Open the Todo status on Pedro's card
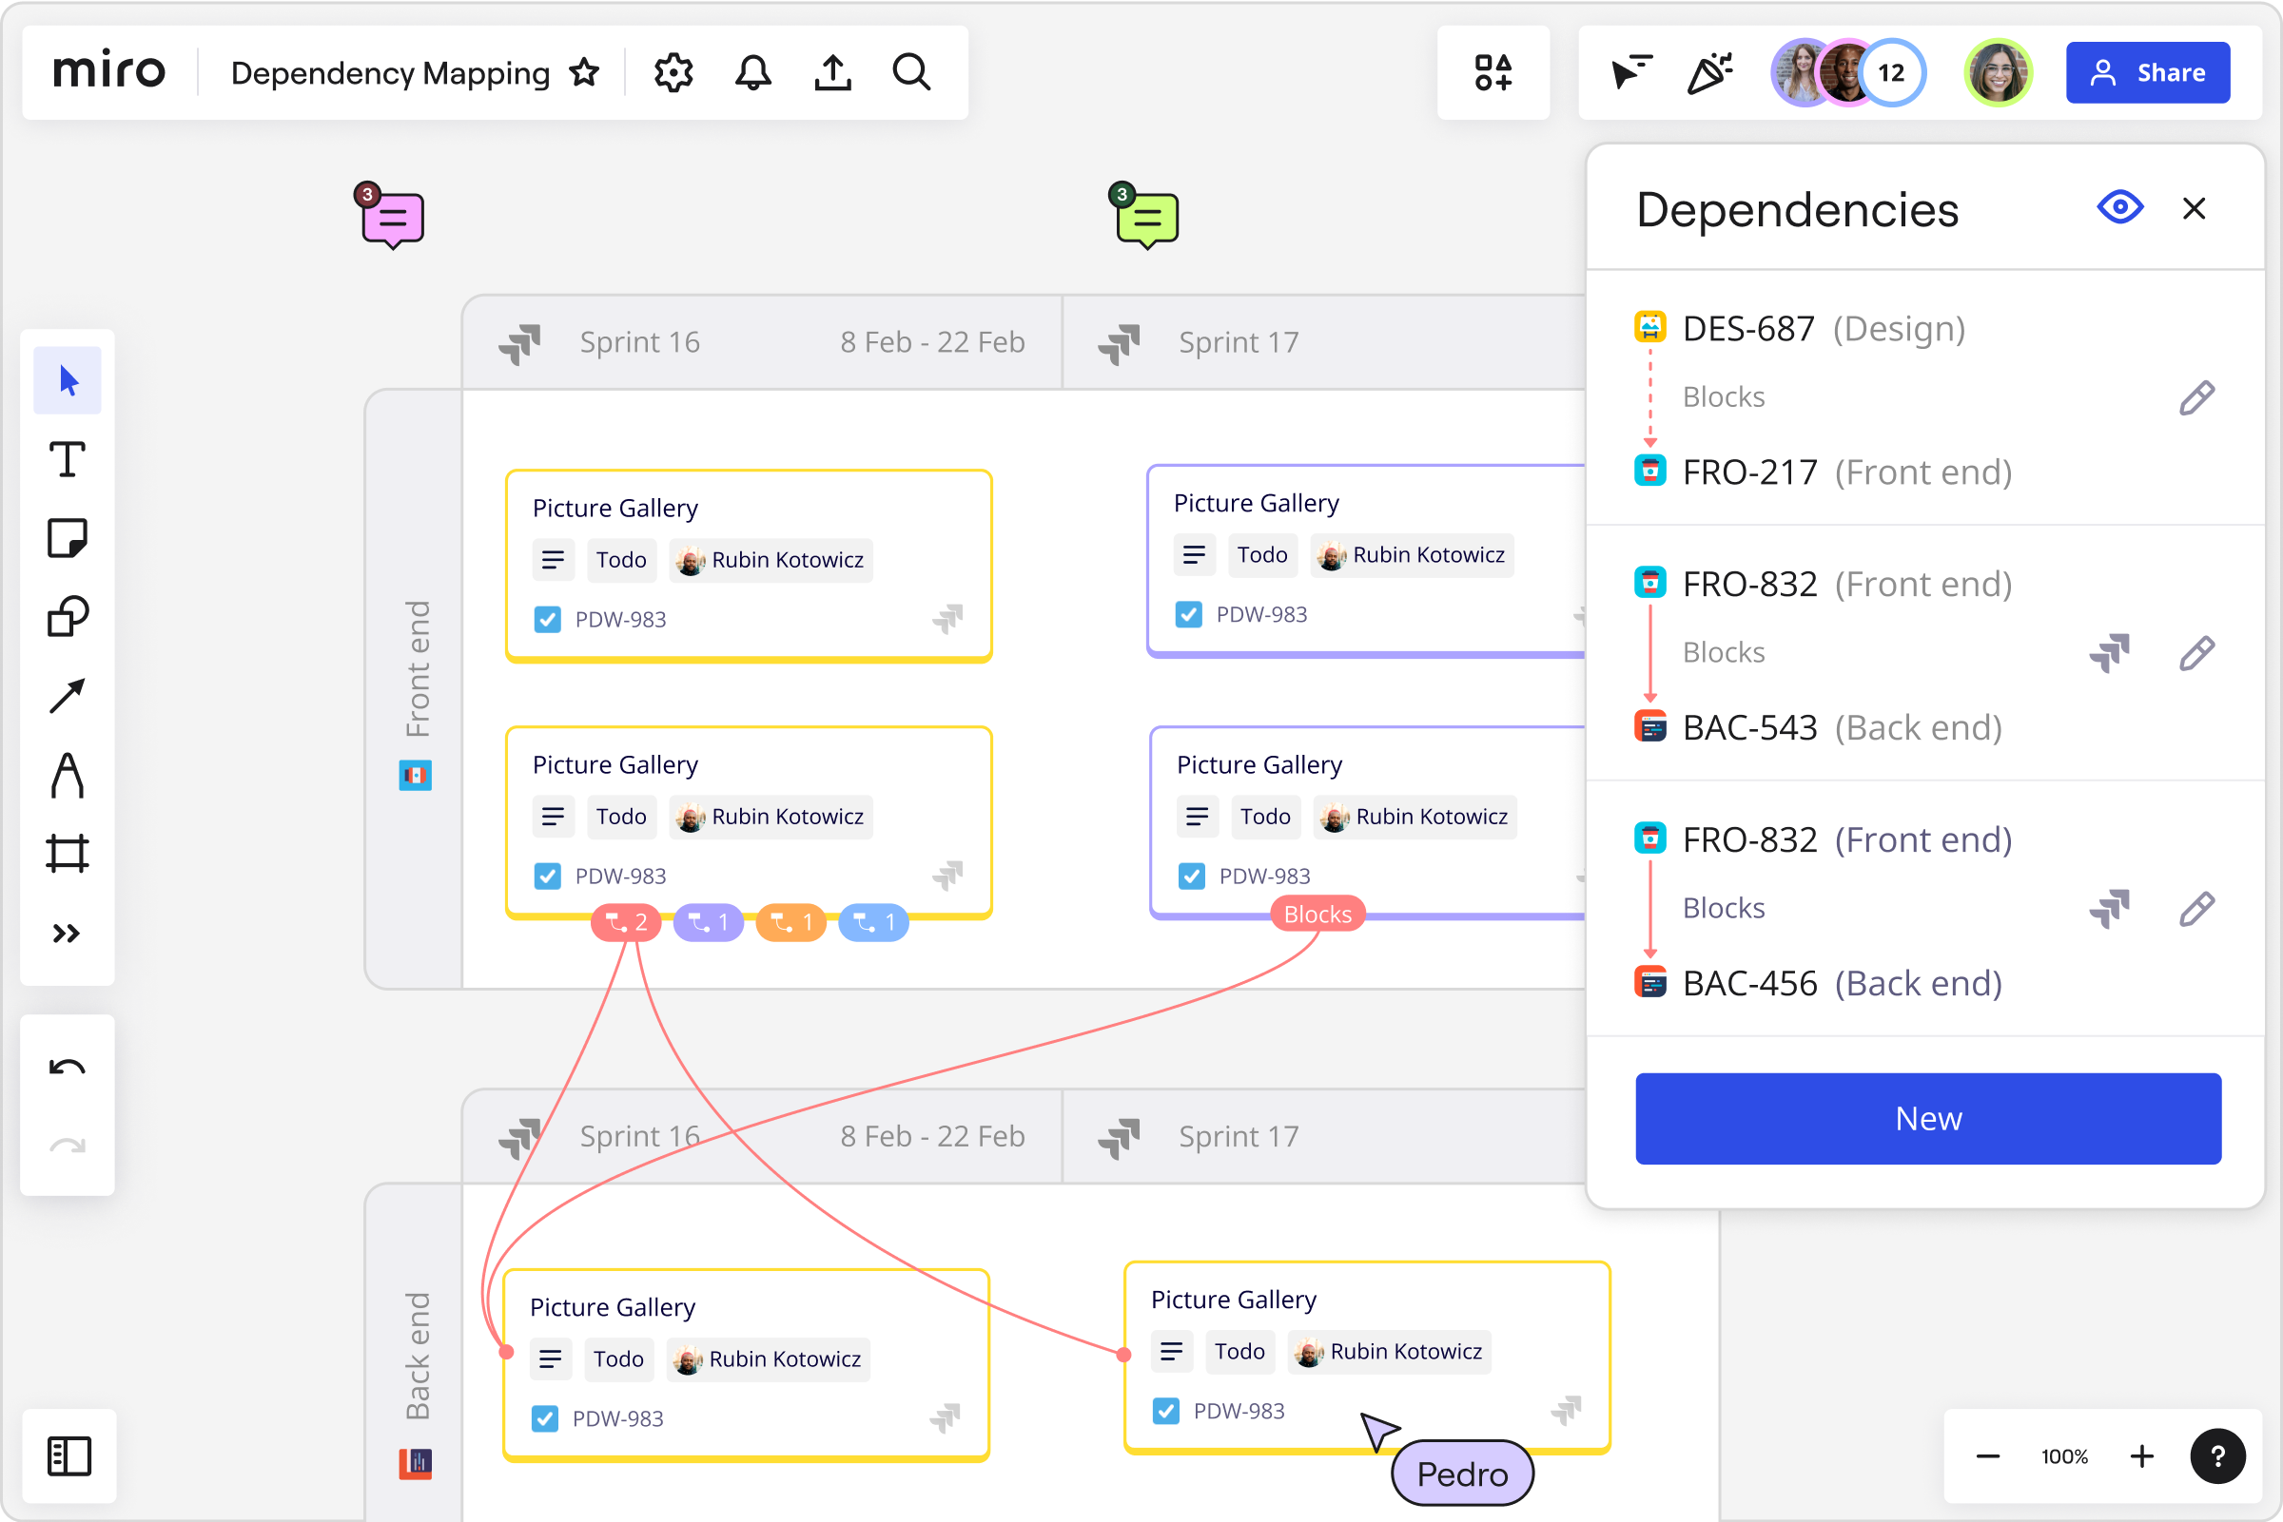This screenshot has width=2283, height=1522. tap(1239, 1351)
